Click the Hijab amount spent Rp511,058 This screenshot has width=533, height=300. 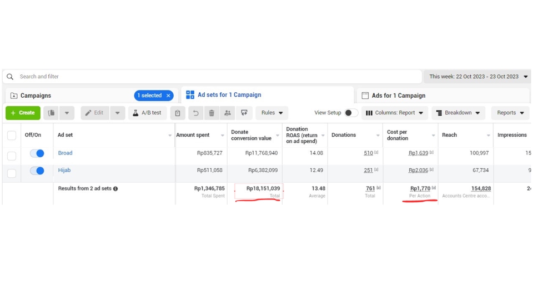pos(210,170)
